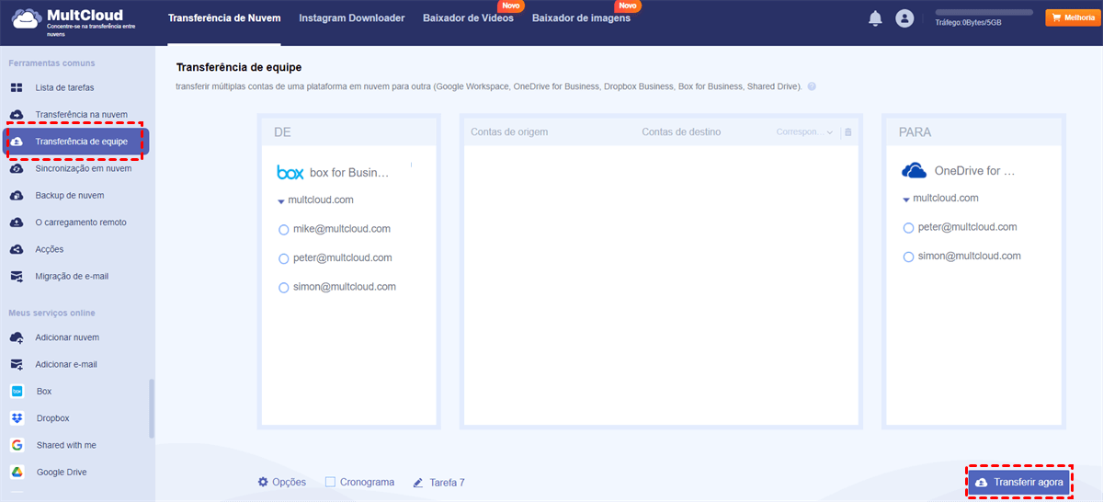The height and width of the screenshot is (502, 1103).
Task: Open the Correspon... dropdown
Action: click(804, 132)
